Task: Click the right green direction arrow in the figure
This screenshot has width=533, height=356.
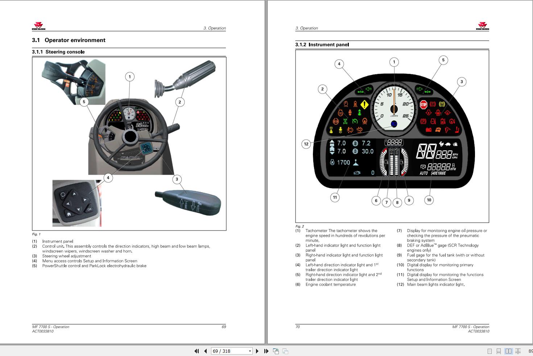Action: [x=420, y=88]
